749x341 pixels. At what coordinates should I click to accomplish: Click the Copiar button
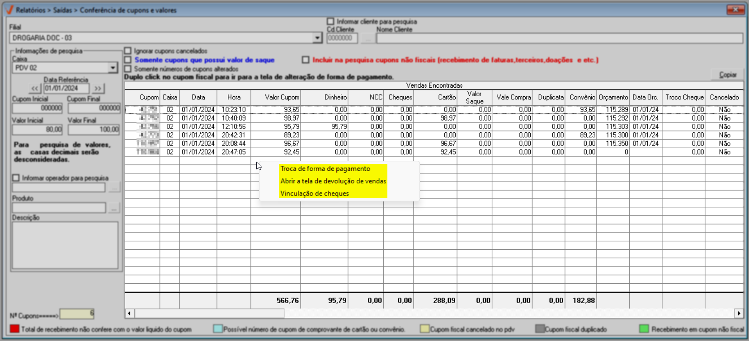[727, 75]
